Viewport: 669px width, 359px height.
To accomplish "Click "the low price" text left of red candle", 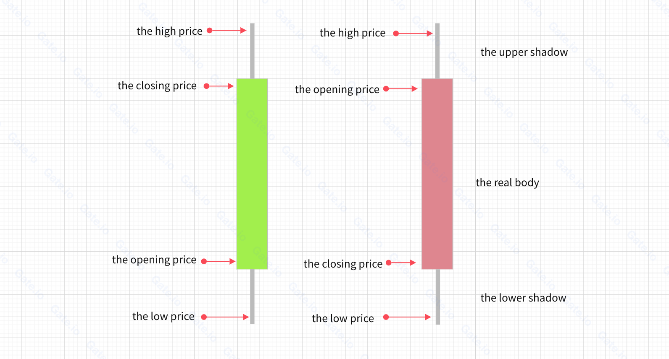I will pos(343,318).
